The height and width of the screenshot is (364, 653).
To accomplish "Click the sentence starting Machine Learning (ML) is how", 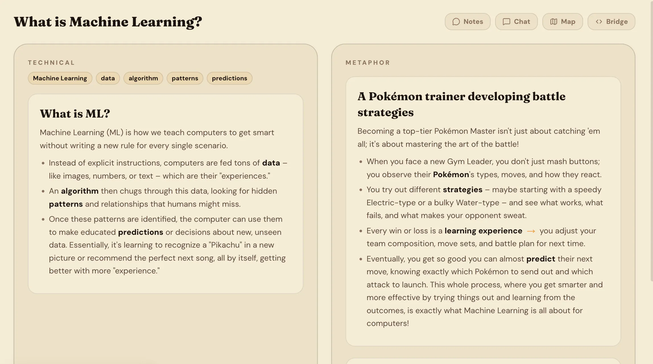I will [157, 139].
